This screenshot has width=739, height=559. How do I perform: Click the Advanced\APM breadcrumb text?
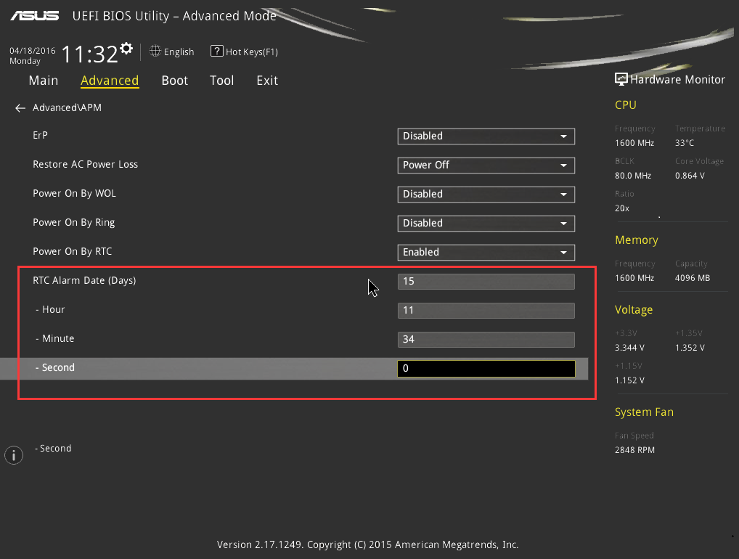[x=67, y=107]
